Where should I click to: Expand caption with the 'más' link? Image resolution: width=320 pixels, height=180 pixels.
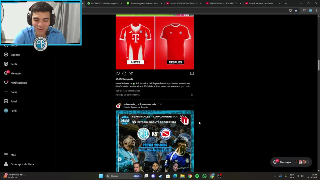[x=188, y=86]
